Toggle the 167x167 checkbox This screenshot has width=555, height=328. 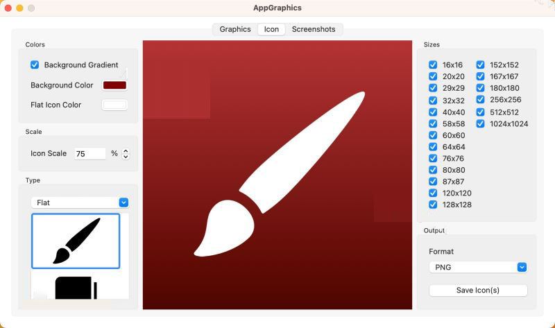pos(480,76)
